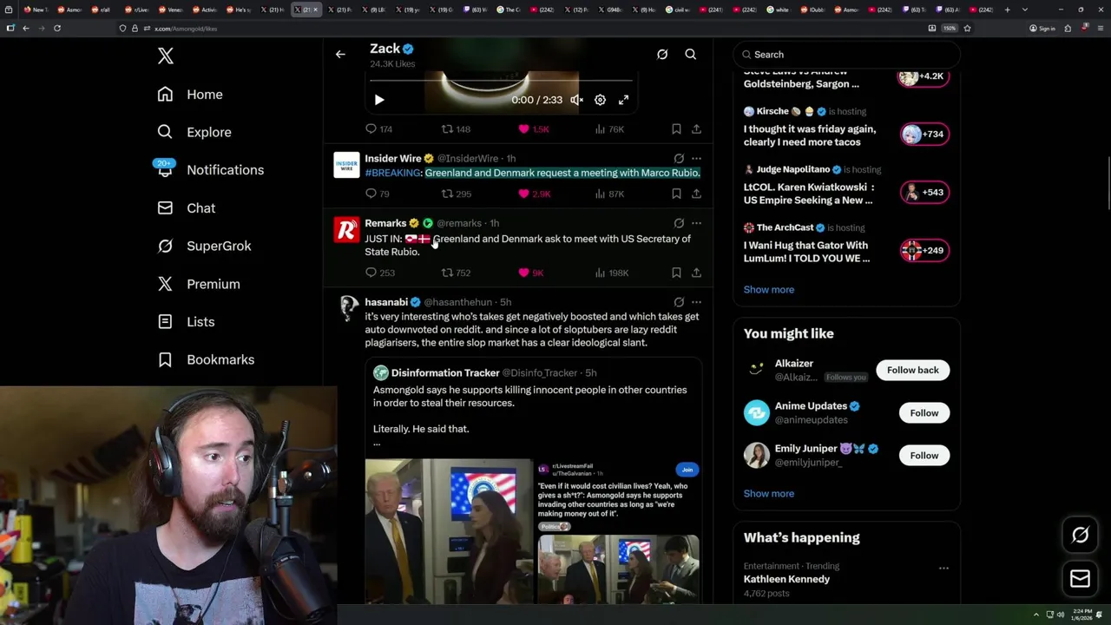
Task: Click Sign in on browser toolbar
Action: (1042, 29)
